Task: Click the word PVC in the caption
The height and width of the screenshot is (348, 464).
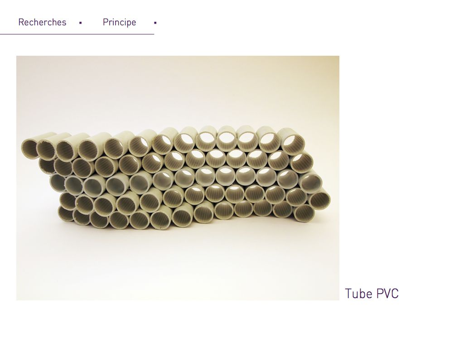Action: [x=388, y=294]
